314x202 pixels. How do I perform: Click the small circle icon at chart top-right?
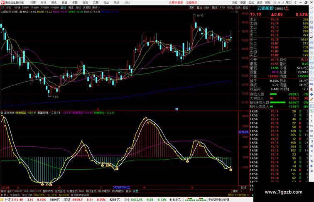pos(232,12)
